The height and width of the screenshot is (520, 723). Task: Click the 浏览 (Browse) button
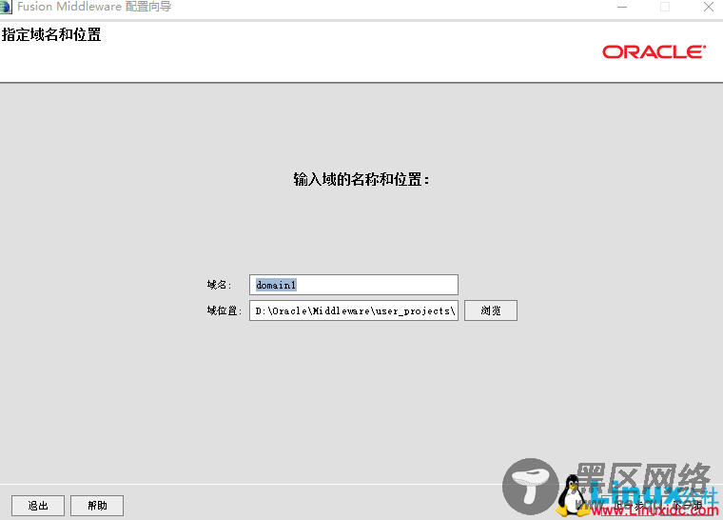pyautogui.click(x=491, y=310)
